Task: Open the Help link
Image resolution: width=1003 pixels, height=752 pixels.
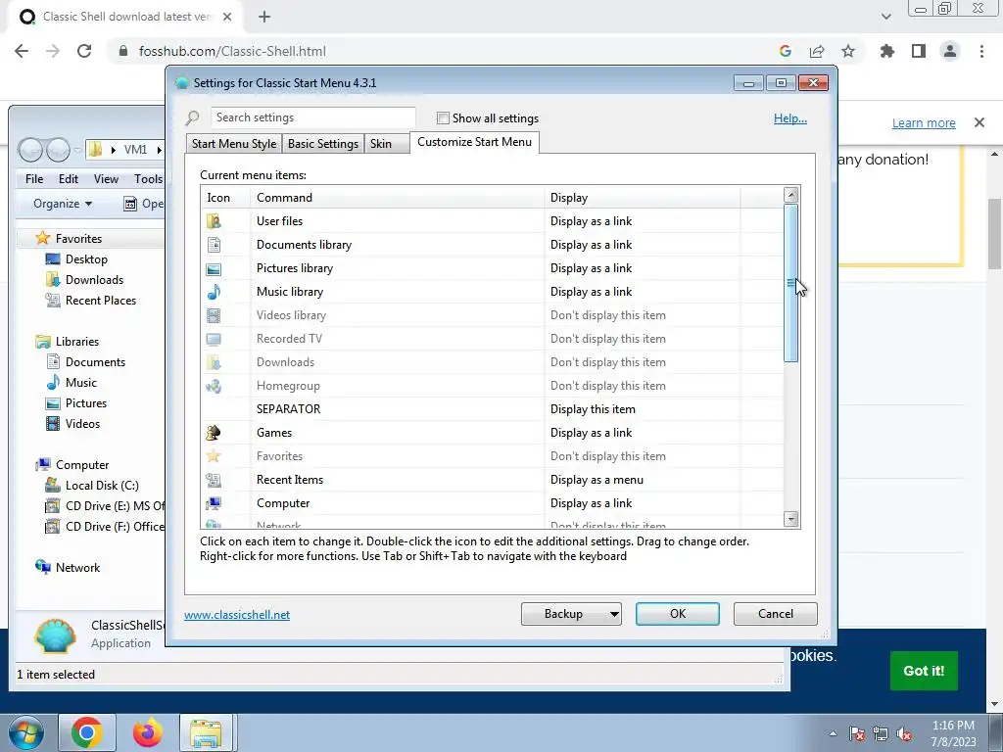Action: click(x=790, y=118)
